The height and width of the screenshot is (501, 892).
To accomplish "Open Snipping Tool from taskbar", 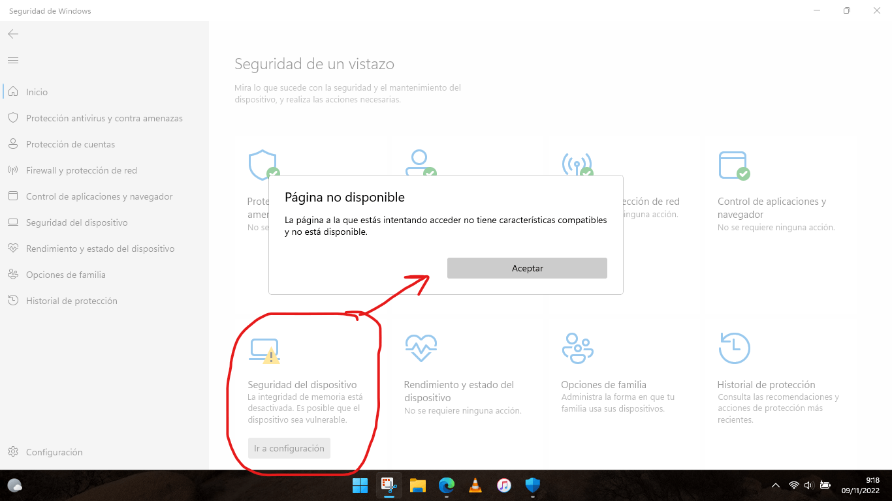I will coord(390,485).
